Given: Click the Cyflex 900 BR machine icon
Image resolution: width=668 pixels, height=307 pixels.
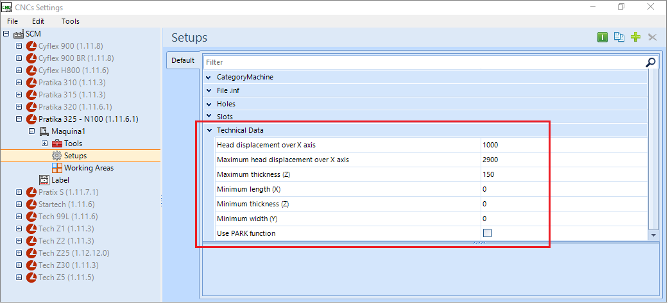Looking at the screenshot, I should pos(31,58).
